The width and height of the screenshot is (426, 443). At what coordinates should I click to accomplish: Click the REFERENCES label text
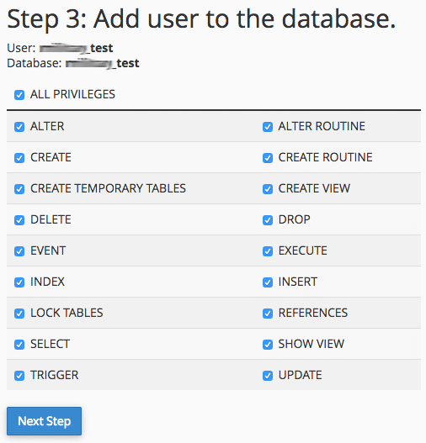point(313,313)
